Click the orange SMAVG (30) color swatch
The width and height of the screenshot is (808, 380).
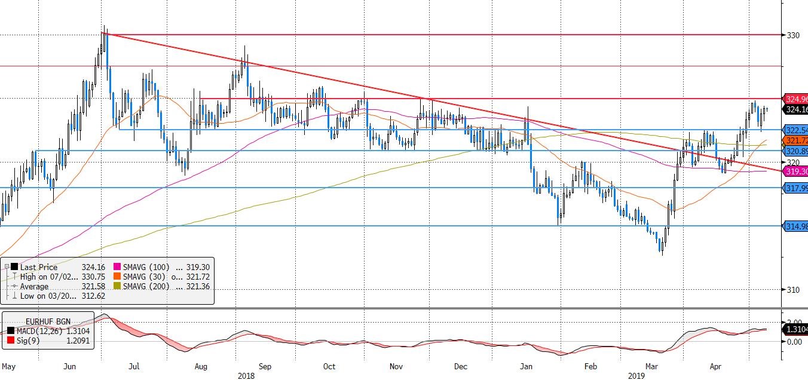click(116, 277)
